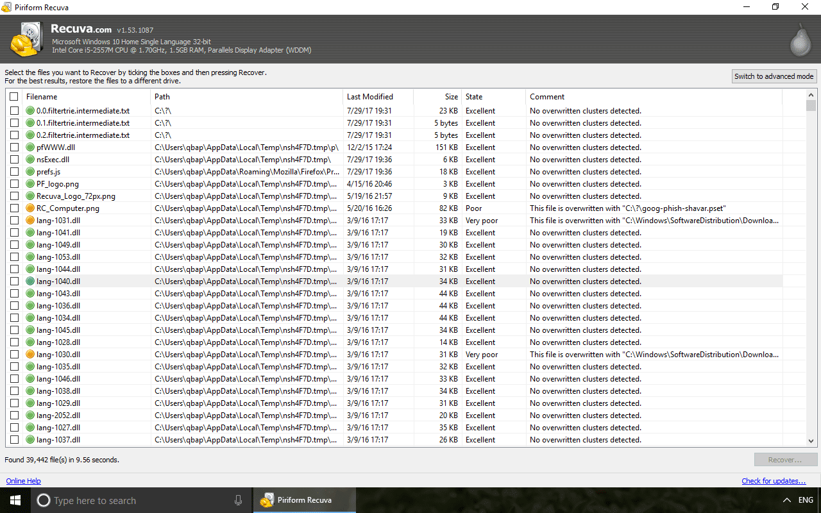
Task: Sort by the Last Modified column header
Action: point(378,97)
